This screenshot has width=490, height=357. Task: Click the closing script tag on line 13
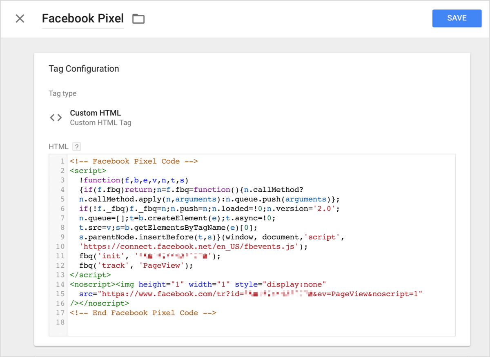point(90,275)
